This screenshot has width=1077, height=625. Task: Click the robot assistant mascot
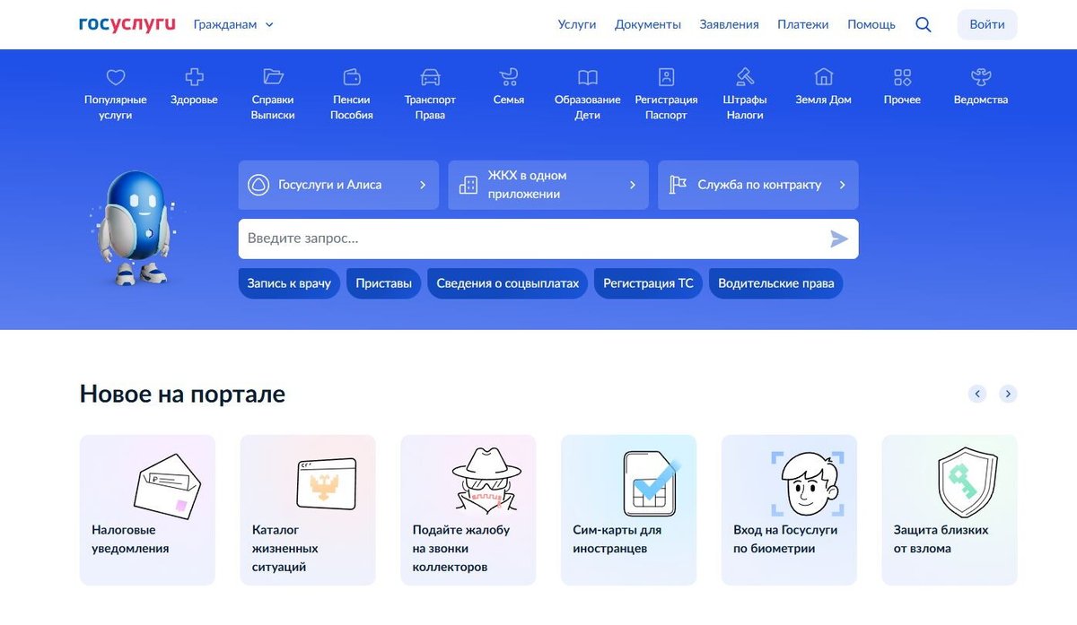(x=134, y=229)
